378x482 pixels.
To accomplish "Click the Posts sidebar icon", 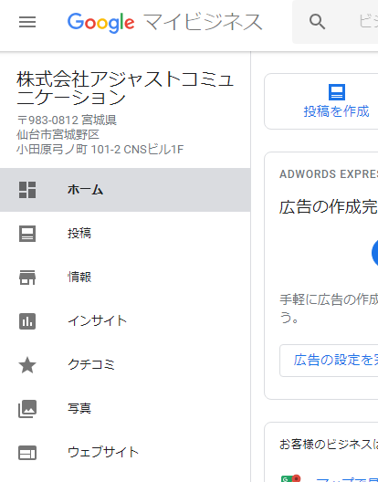I will [27, 234].
